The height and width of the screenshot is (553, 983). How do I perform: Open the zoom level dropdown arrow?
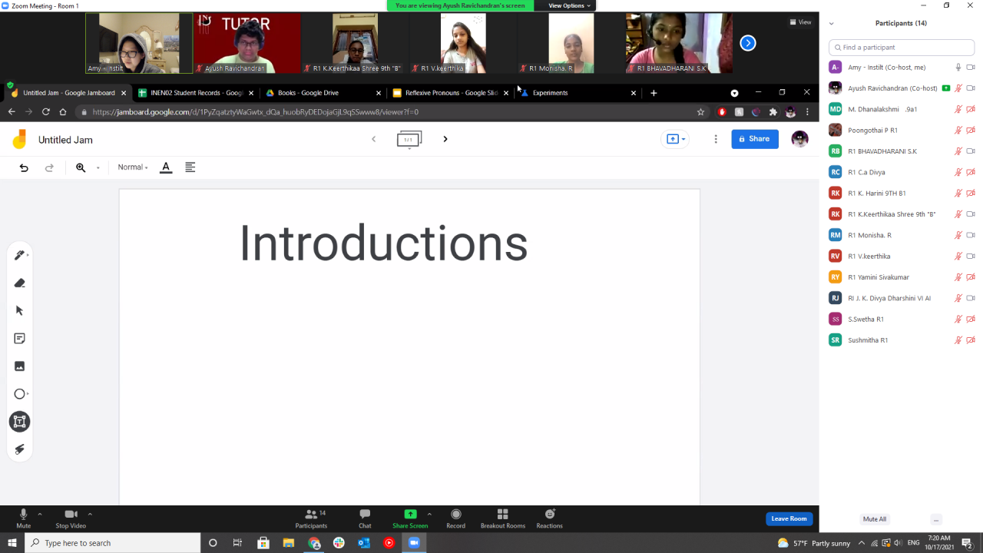98,167
